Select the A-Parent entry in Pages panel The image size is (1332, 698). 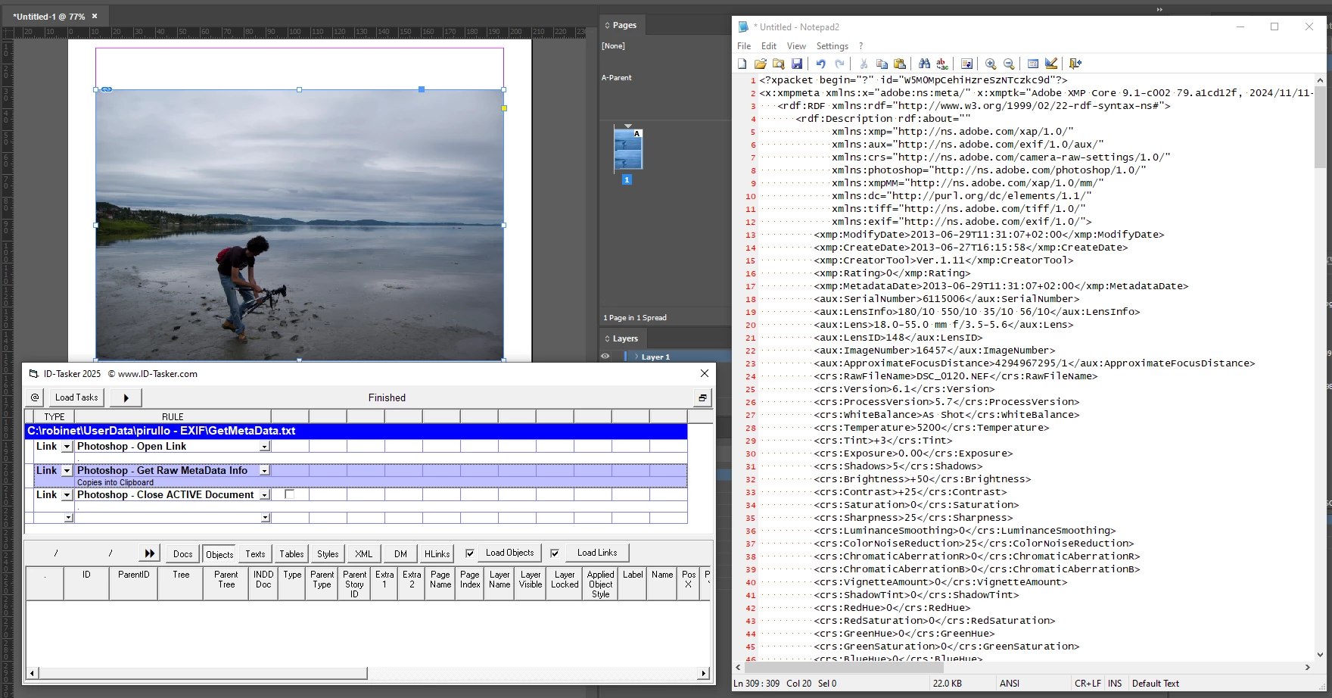pos(616,78)
